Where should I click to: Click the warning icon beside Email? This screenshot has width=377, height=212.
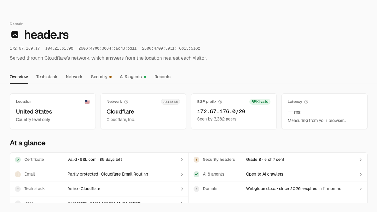click(x=18, y=174)
